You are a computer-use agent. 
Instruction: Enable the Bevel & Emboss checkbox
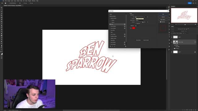click(x=110, y=18)
